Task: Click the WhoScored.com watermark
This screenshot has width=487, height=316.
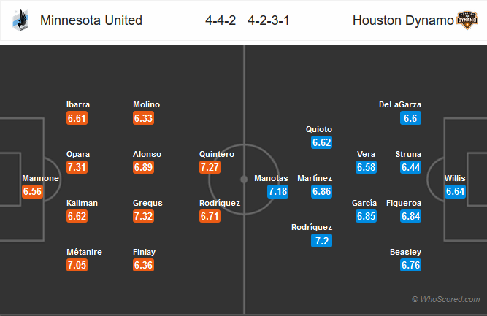Action: 445,299
